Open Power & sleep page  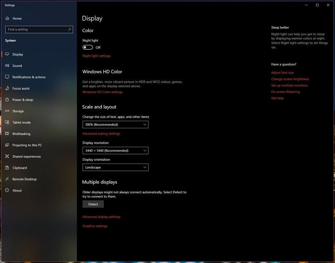[38, 100]
